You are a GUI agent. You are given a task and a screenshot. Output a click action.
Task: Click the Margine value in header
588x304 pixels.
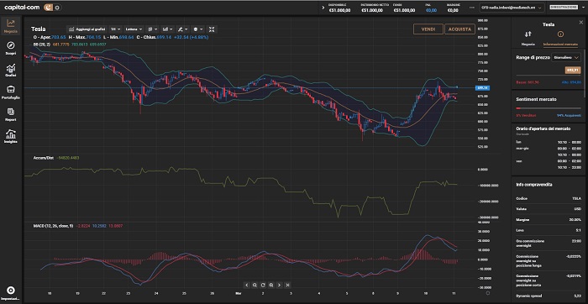coord(453,10)
